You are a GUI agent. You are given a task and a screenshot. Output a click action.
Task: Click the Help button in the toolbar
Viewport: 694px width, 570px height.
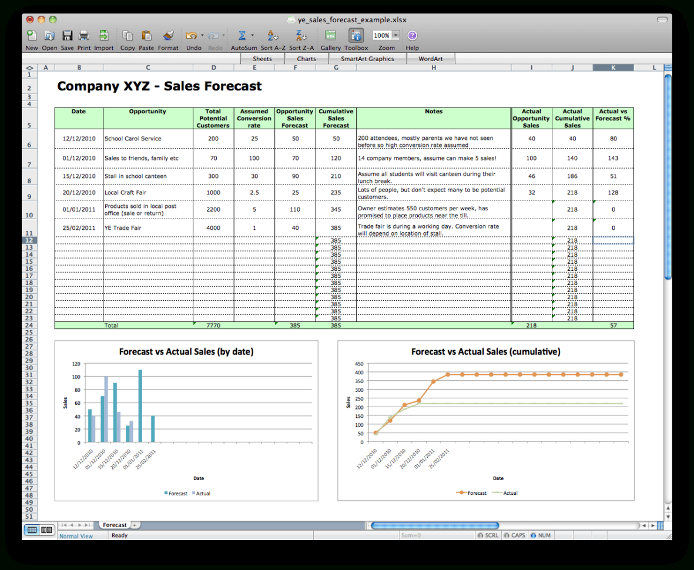pos(412,35)
